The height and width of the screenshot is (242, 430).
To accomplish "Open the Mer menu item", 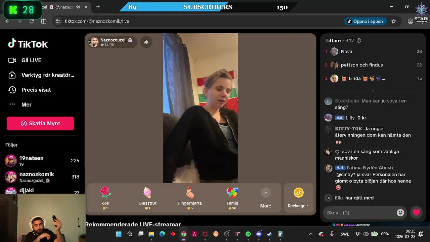I will [20, 105].
